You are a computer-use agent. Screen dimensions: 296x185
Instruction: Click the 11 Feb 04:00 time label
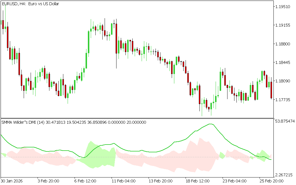coord(123,181)
